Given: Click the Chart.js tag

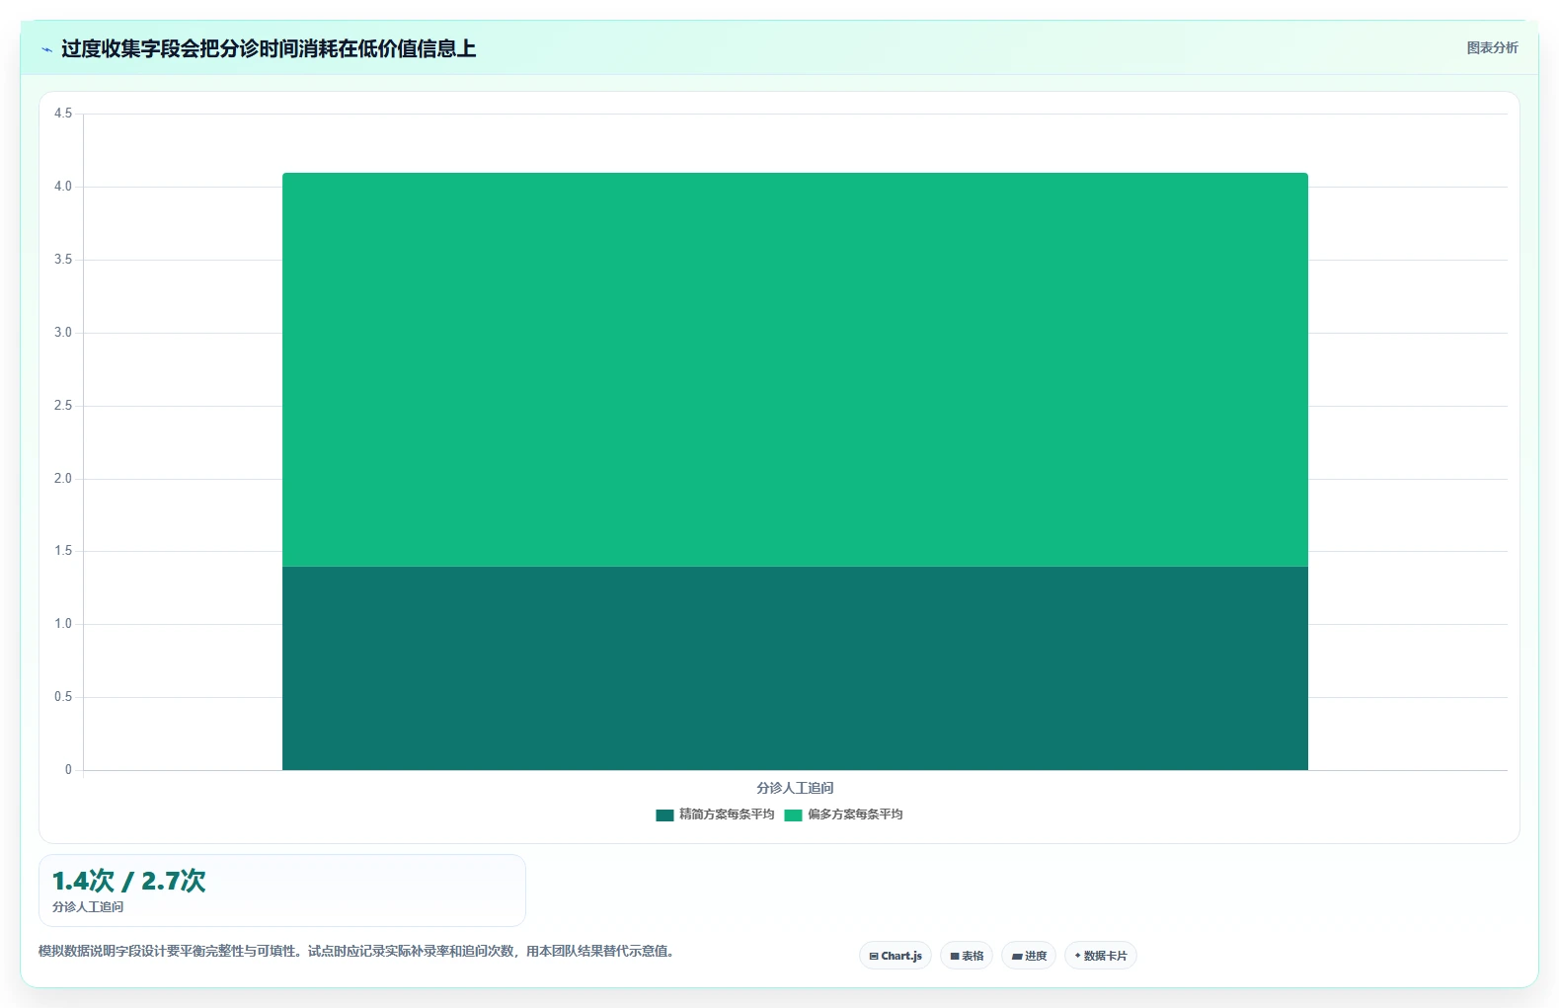Looking at the screenshot, I should 896,956.
